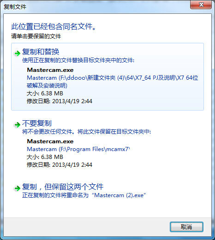Click the 取消 button
Screen dimensions: 215x240
(186, 227)
